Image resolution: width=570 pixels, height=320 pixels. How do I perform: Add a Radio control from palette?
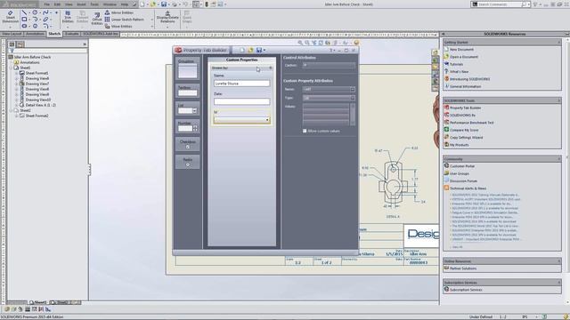point(188,162)
